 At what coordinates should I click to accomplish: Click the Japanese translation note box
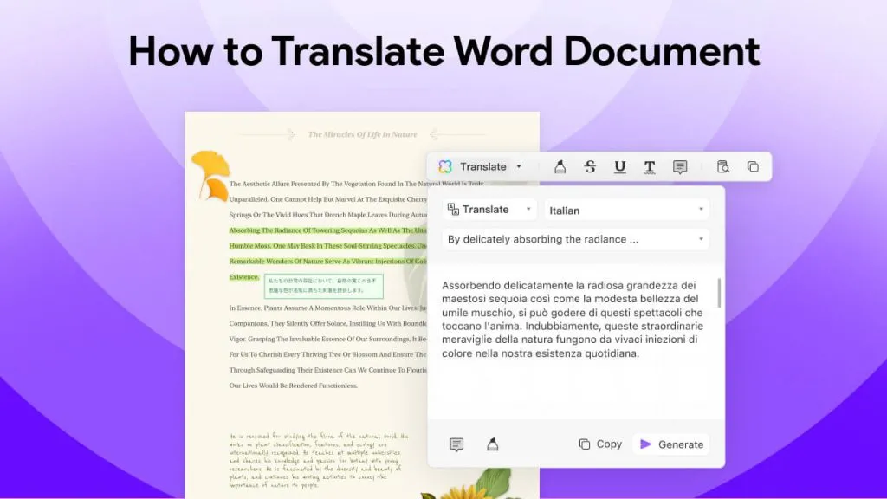[x=324, y=286]
